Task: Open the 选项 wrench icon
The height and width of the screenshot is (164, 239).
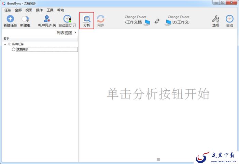Action: pyautogui.click(x=215, y=19)
